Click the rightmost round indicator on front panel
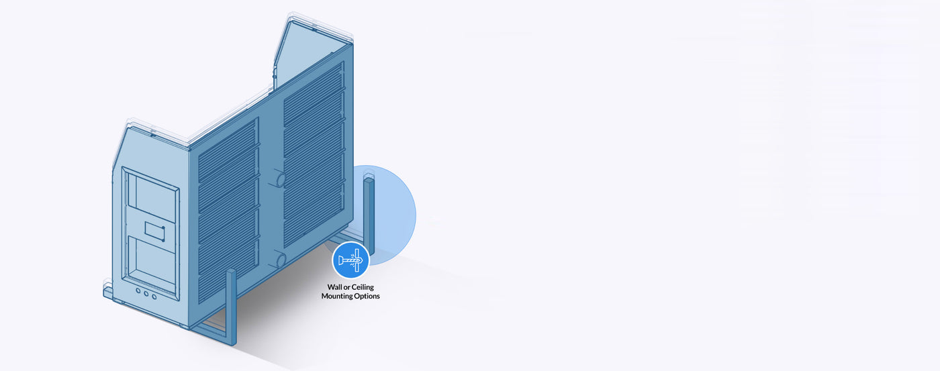 tap(154, 297)
